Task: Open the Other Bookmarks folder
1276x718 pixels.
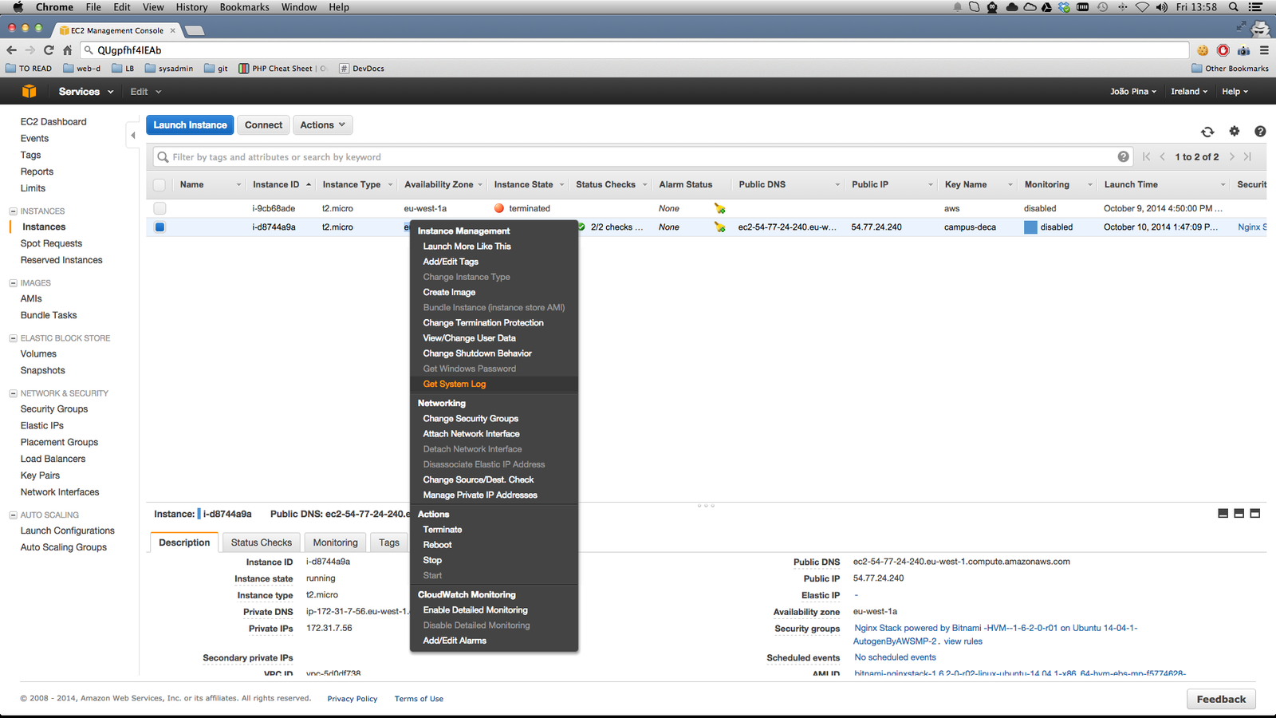Action: [1231, 69]
